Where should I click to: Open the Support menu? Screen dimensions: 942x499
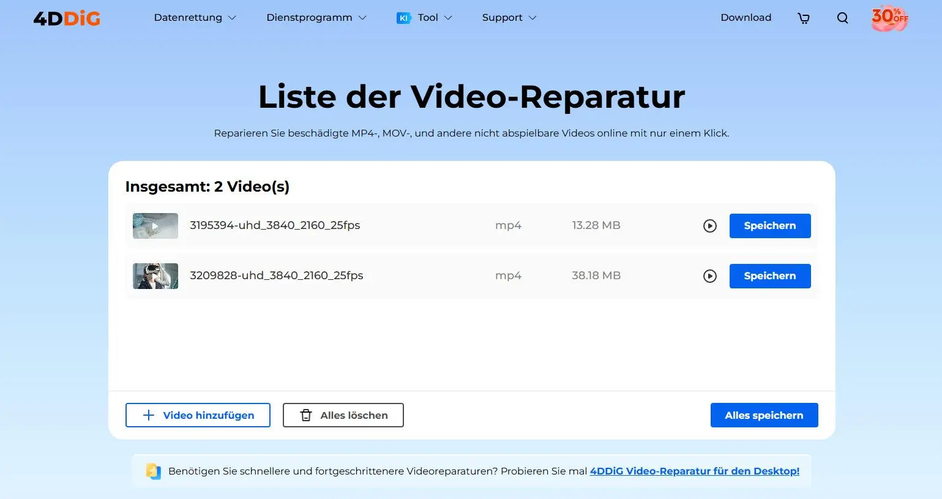pos(509,18)
